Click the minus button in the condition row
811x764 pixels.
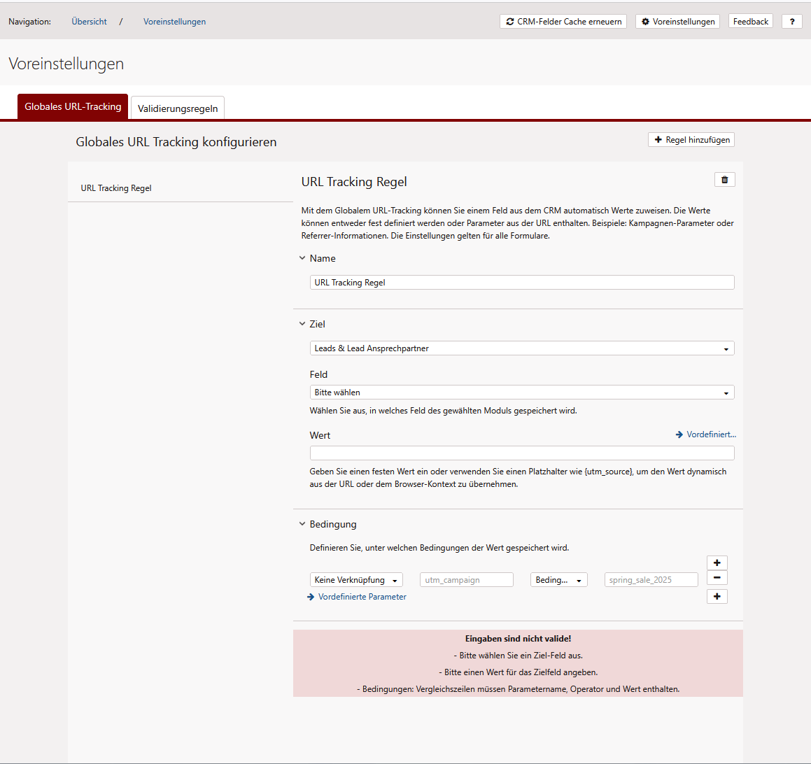(x=717, y=578)
